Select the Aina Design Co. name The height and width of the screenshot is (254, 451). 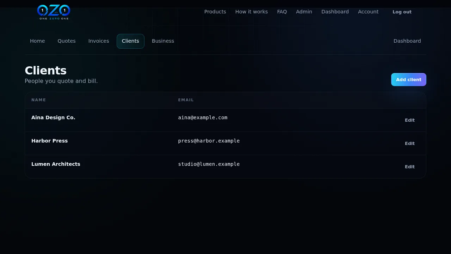[53, 117]
